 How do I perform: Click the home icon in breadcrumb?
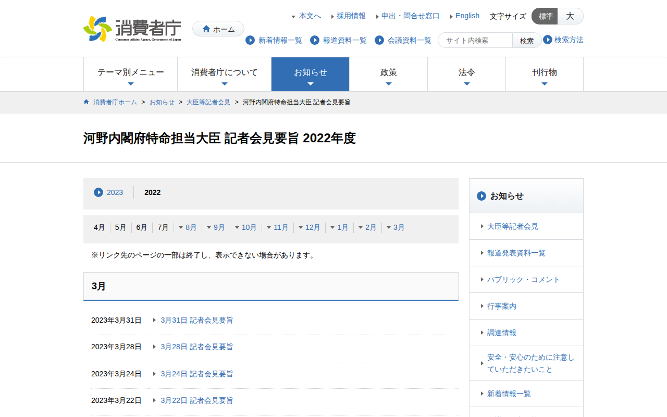[87, 102]
